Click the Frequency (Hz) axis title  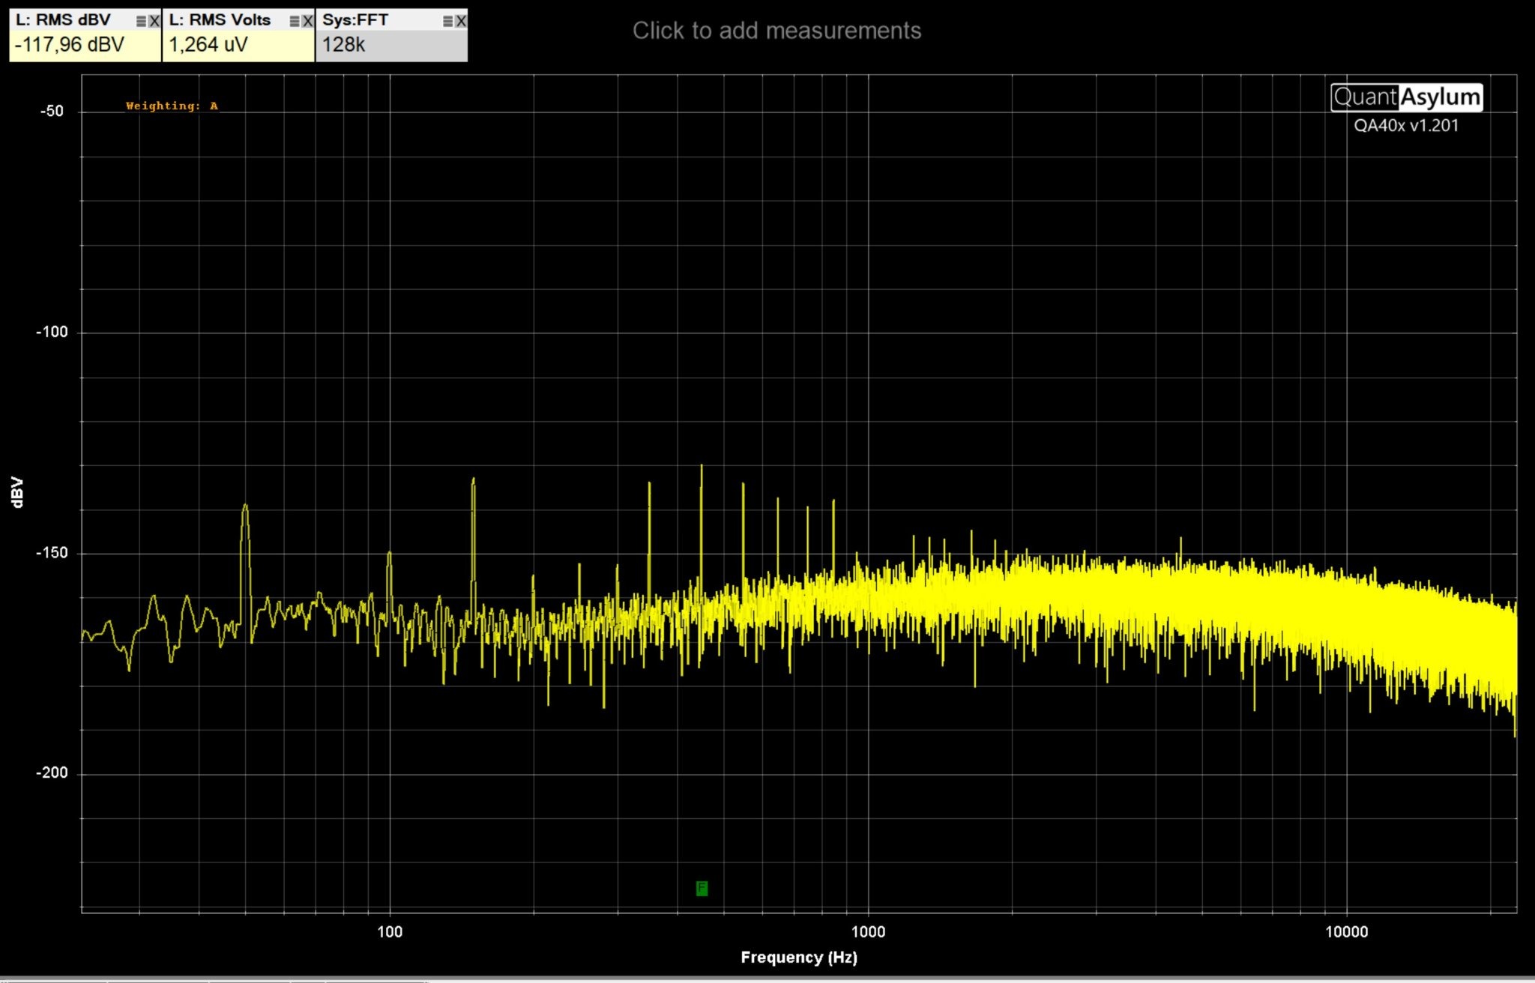point(799,957)
